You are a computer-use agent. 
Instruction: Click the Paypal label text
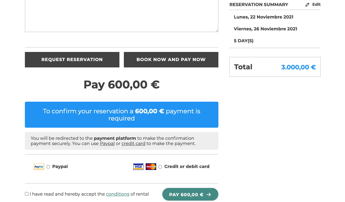coord(60,167)
